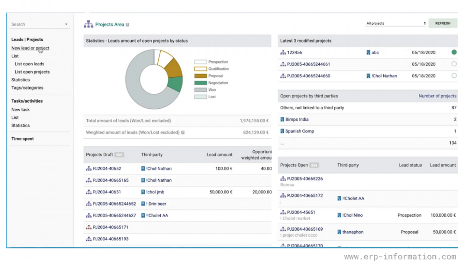The image size is (464, 261).
Task: Expand the ellipsis row under Spanish Comp
Action: (x=282, y=143)
